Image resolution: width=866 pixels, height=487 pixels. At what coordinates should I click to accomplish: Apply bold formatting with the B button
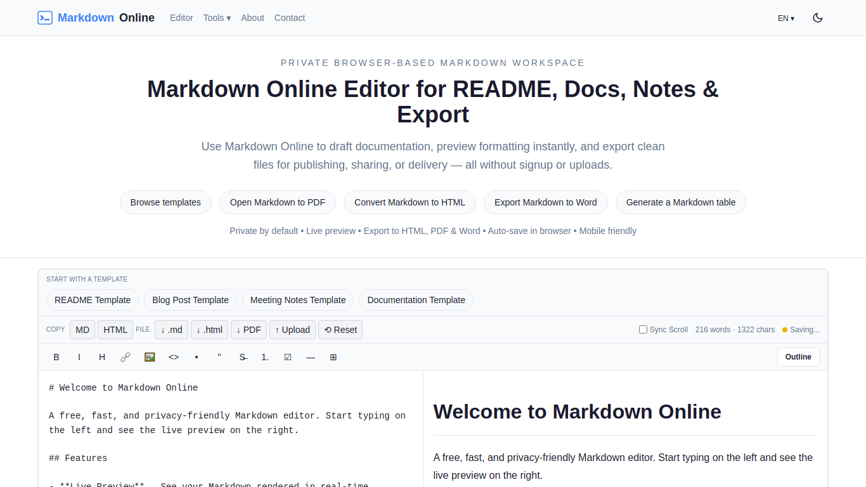(x=56, y=357)
